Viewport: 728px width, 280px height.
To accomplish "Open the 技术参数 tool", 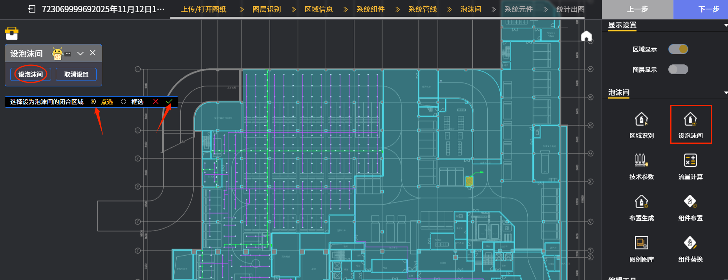I will 641,161.
